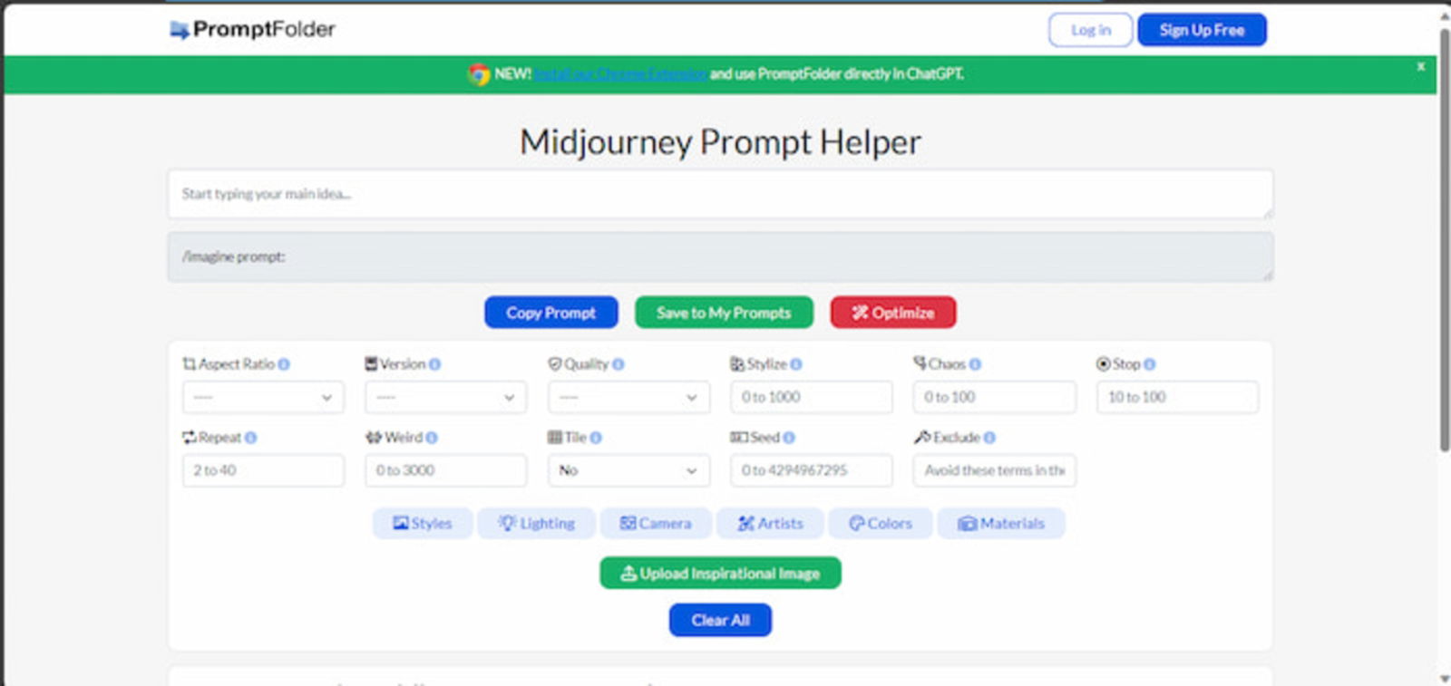Open the Quality dropdown
The image size is (1451, 686).
[x=628, y=397]
